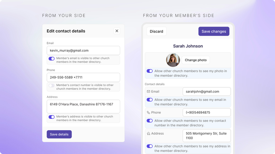Viewport: 275px width, 154px height.
Task: Click the Save details button
Action: click(59, 134)
